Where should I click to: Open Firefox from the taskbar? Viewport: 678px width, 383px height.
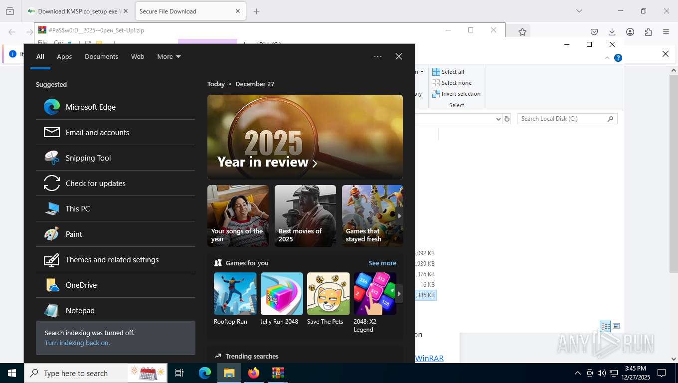[x=254, y=373]
